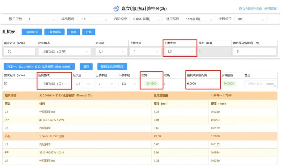Image resolution: width=281 pixels, height=166 pixels.
Task: Select the 方案一 JLC04161H-3313 tab button
Action: (39, 67)
